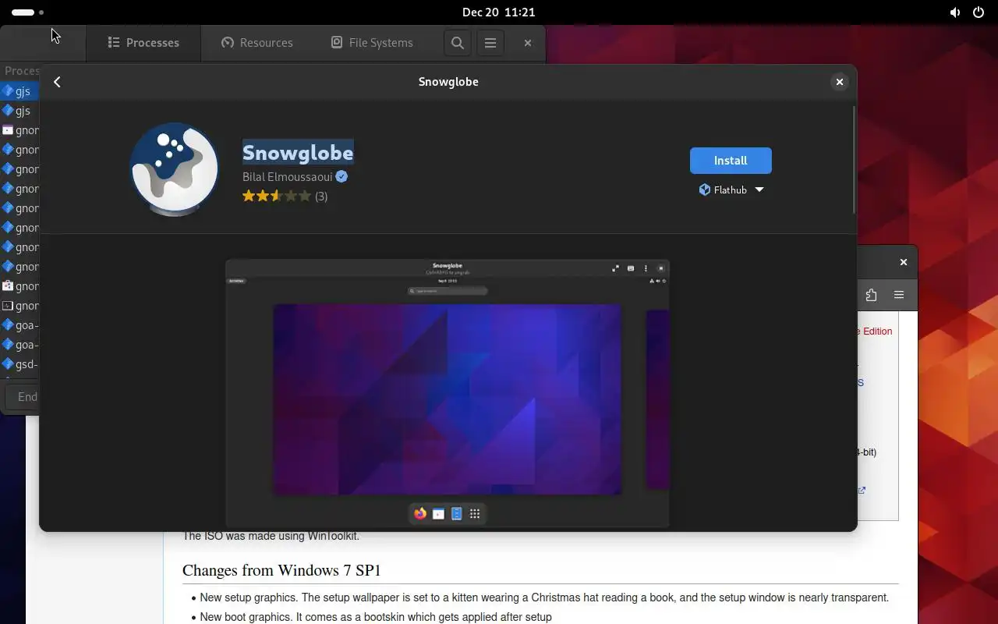The width and height of the screenshot is (998, 624).
Task: Click the Snowglobe title text
Action: [x=298, y=152]
